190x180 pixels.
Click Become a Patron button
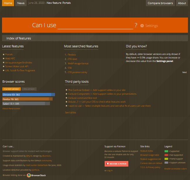116,164
